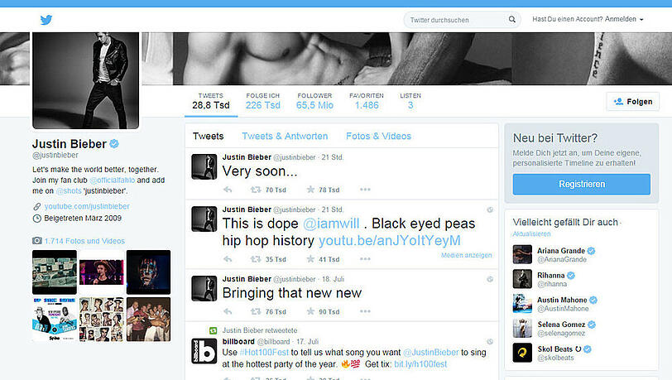Click the Registrieren button

click(x=582, y=184)
